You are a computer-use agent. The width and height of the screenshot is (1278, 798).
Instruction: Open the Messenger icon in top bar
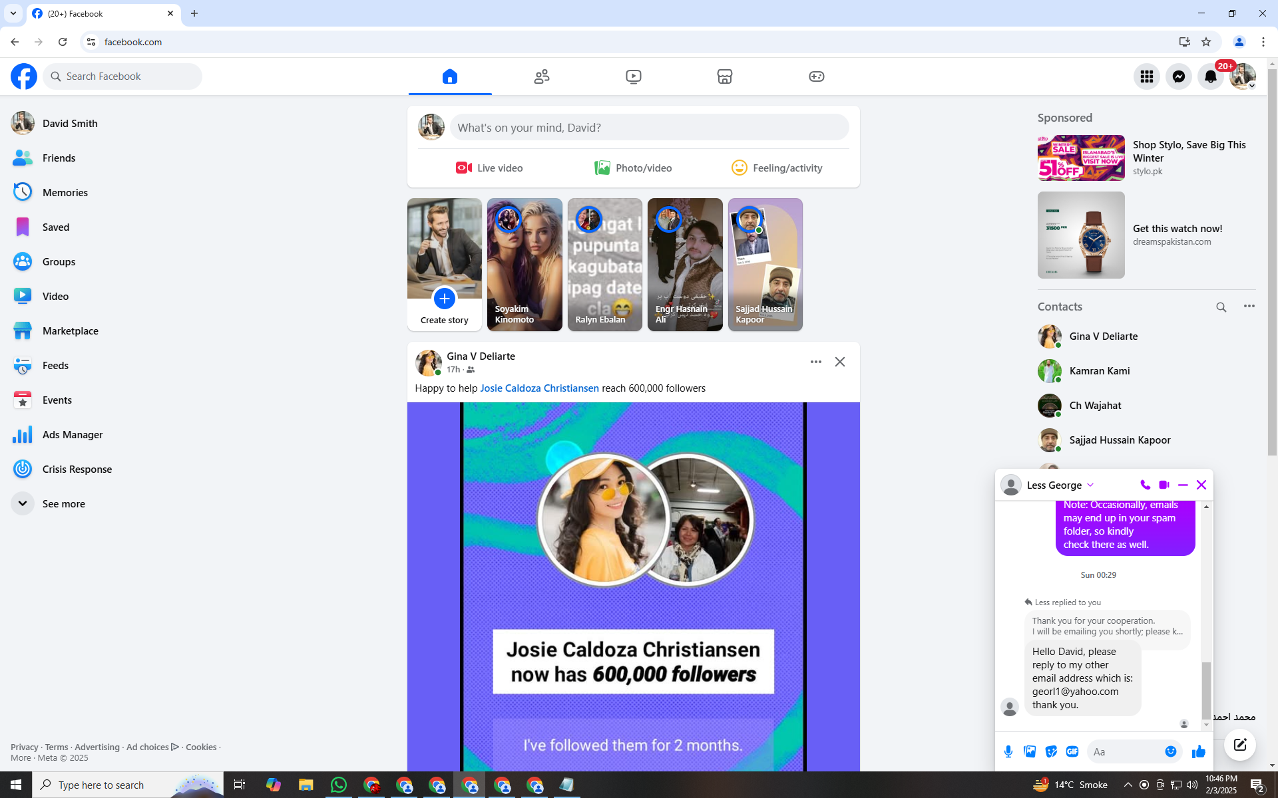(1178, 76)
